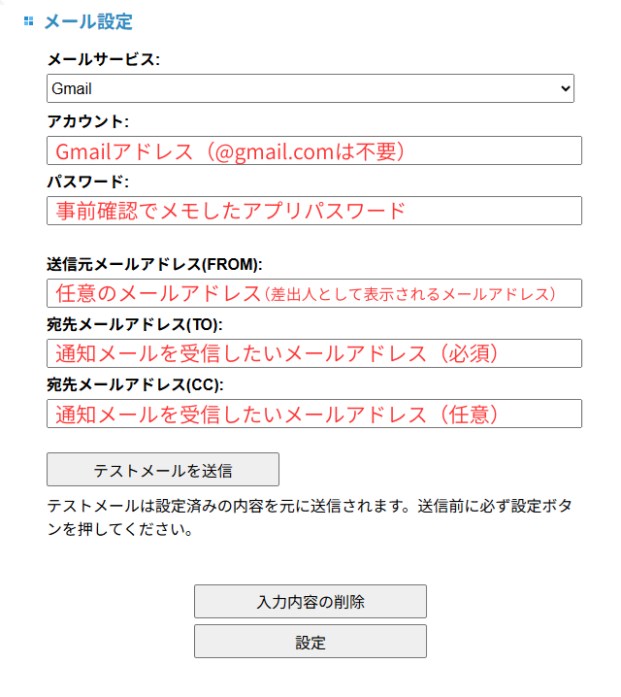Focus the パスワード input field
This screenshot has height=697, width=621.
(313, 211)
